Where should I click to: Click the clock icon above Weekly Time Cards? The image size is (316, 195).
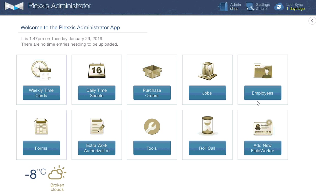point(41,70)
